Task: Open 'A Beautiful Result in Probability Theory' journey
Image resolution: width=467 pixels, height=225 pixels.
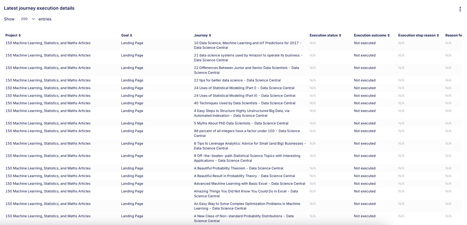Action: 244,176
